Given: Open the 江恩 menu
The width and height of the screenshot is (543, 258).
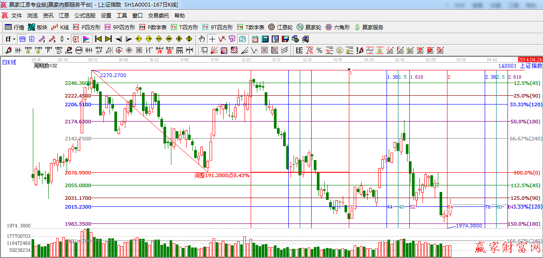Looking at the screenshot, I should pyautogui.click(x=64, y=15).
